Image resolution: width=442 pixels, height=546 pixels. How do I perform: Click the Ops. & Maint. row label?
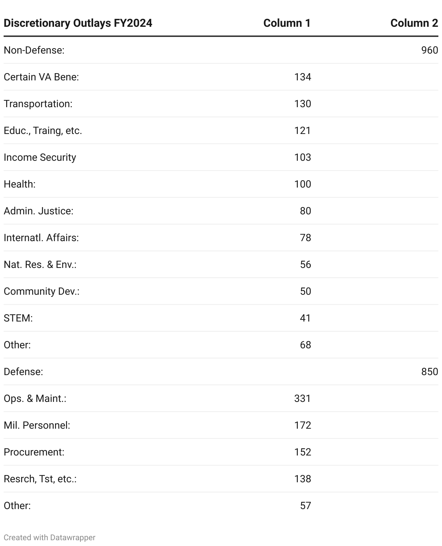point(35,398)
